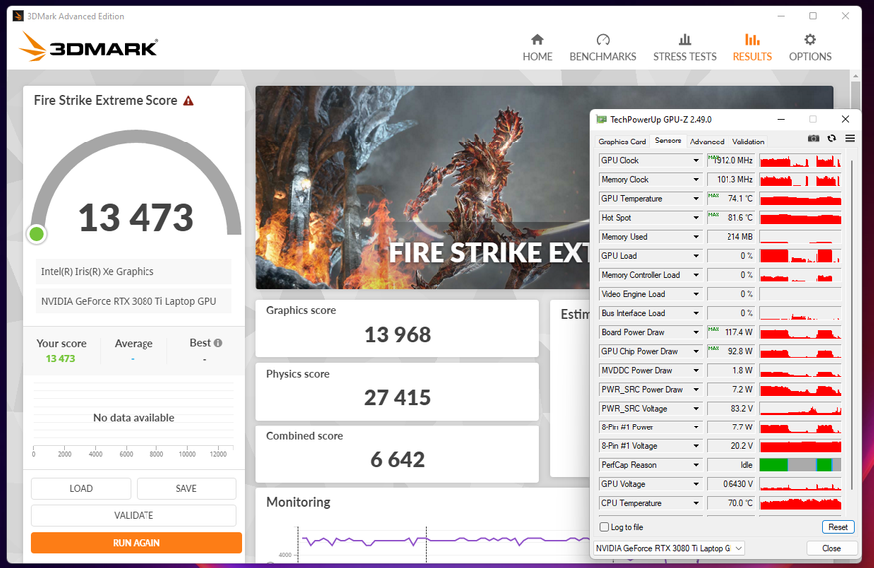Click the GPU-Z Close button
The height and width of the screenshot is (568, 874).
click(x=831, y=548)
